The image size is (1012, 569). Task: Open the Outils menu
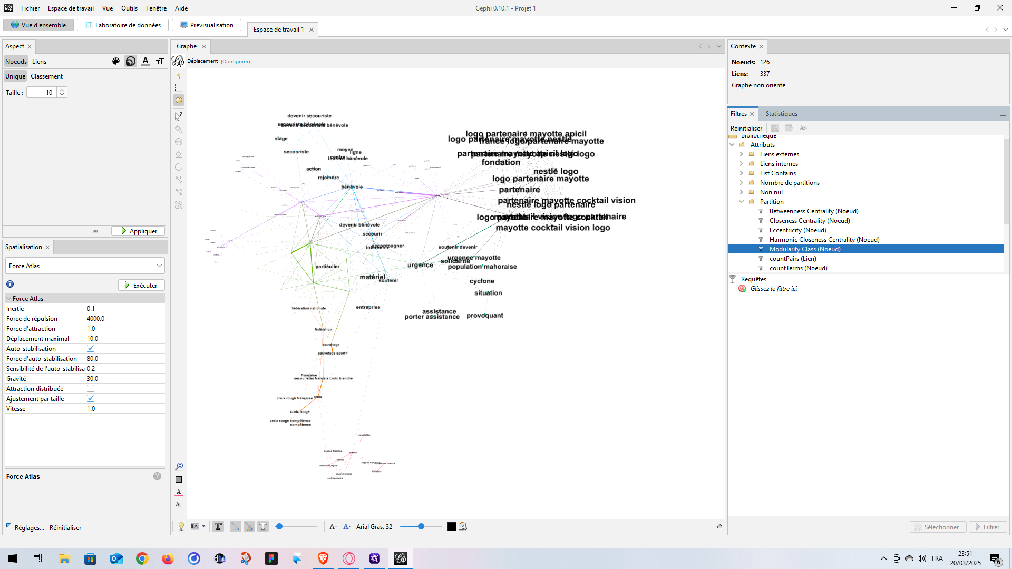129,8
